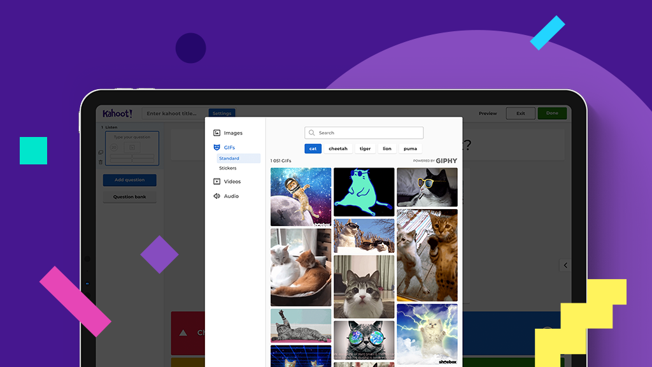The height and width of the screenshot is (367, 652).
Task: Open the Powered by GIPHY logo
Action: point(435,161)
